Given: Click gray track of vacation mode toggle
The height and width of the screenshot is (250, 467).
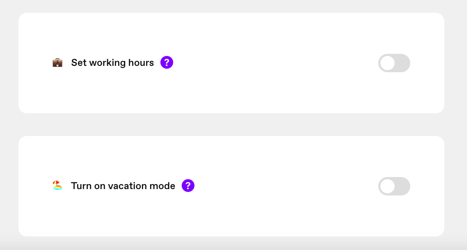Looking at the screenshot, I should (x=403, y=186).
